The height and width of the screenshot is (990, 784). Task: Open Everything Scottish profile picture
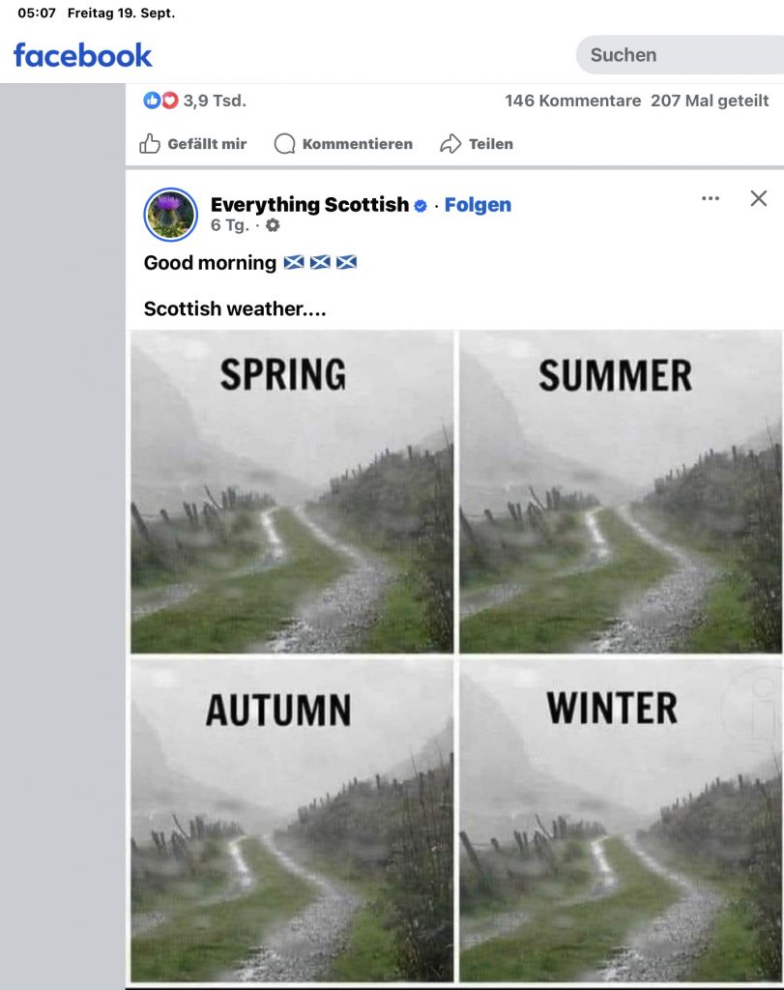[171, 215]
